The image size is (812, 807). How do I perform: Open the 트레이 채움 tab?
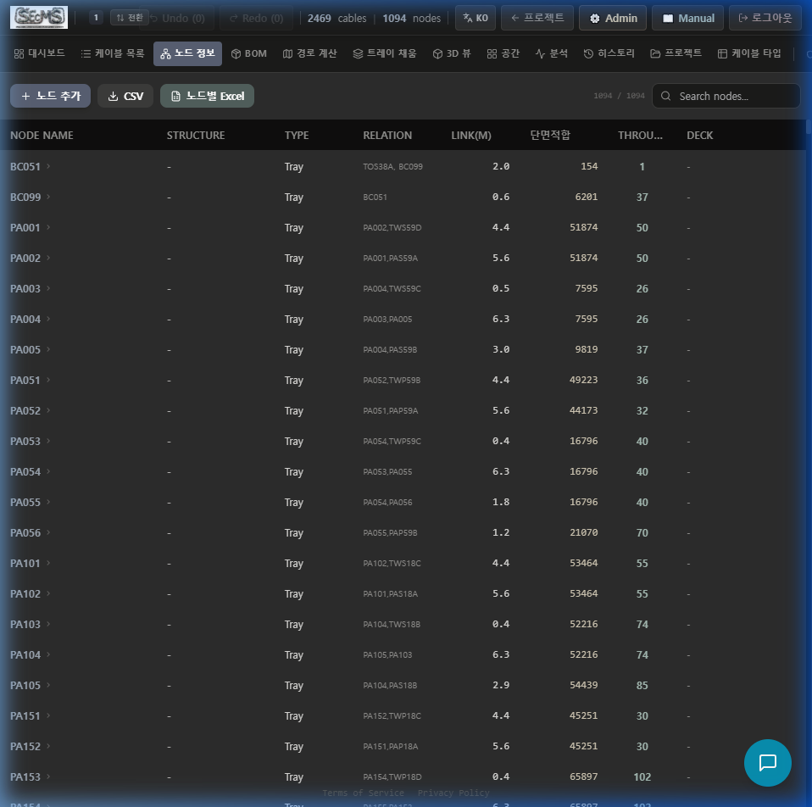point(385,53)
